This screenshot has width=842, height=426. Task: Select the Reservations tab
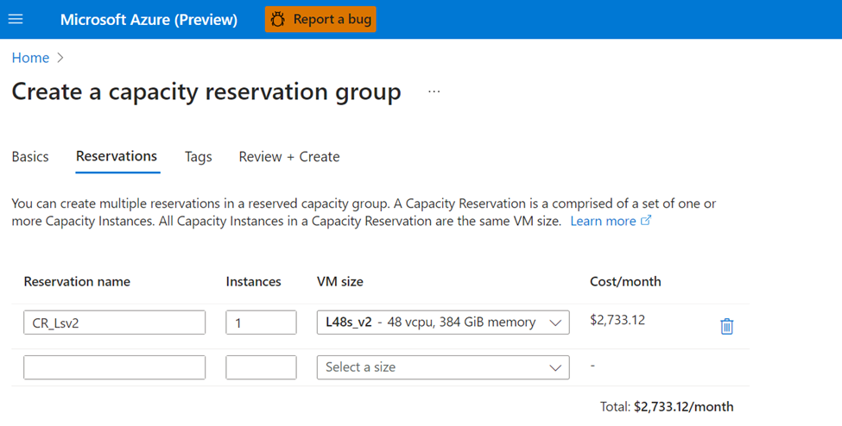[x=117, y=157]
